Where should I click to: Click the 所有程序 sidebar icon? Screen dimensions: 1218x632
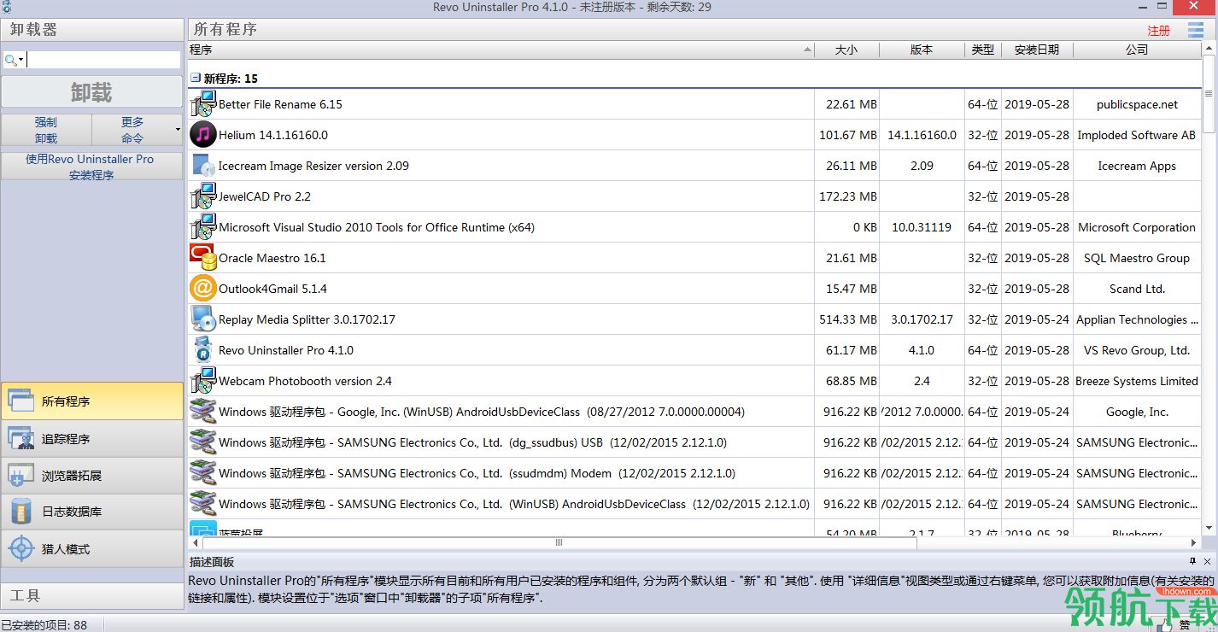[x=20, y=401]
